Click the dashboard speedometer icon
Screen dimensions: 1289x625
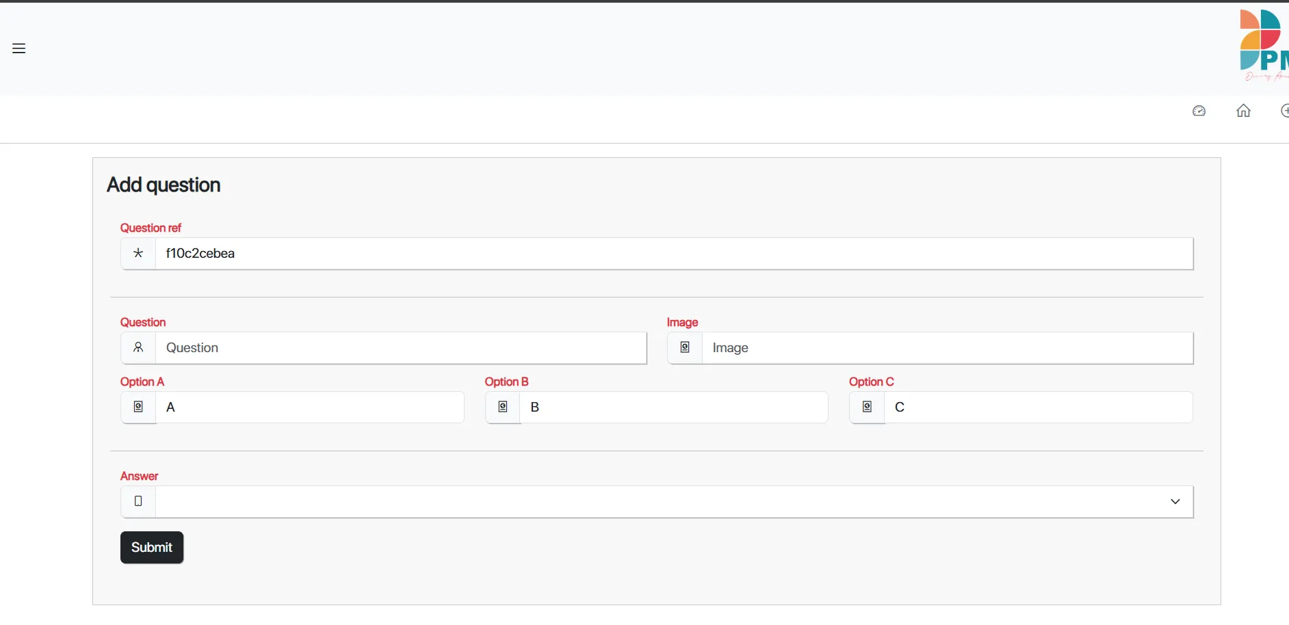tap(1199, 111)
